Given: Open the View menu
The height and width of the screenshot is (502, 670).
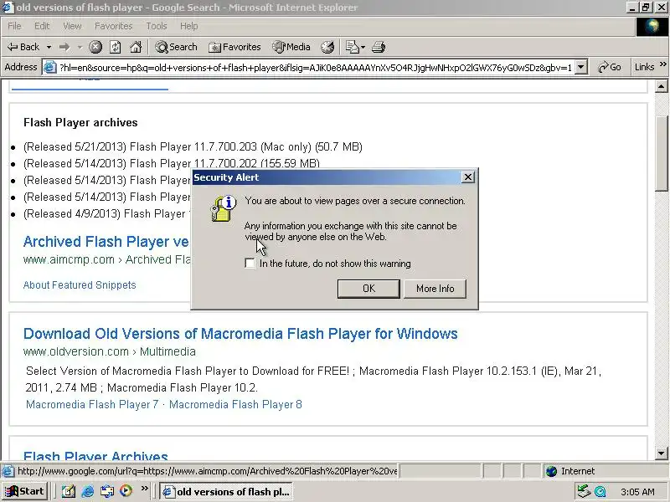Looking at the screenshot, I should pos(72,26).
